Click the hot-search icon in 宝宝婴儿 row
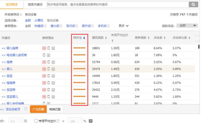Screen dimensions: 201x123 click(x=44, y=97)
